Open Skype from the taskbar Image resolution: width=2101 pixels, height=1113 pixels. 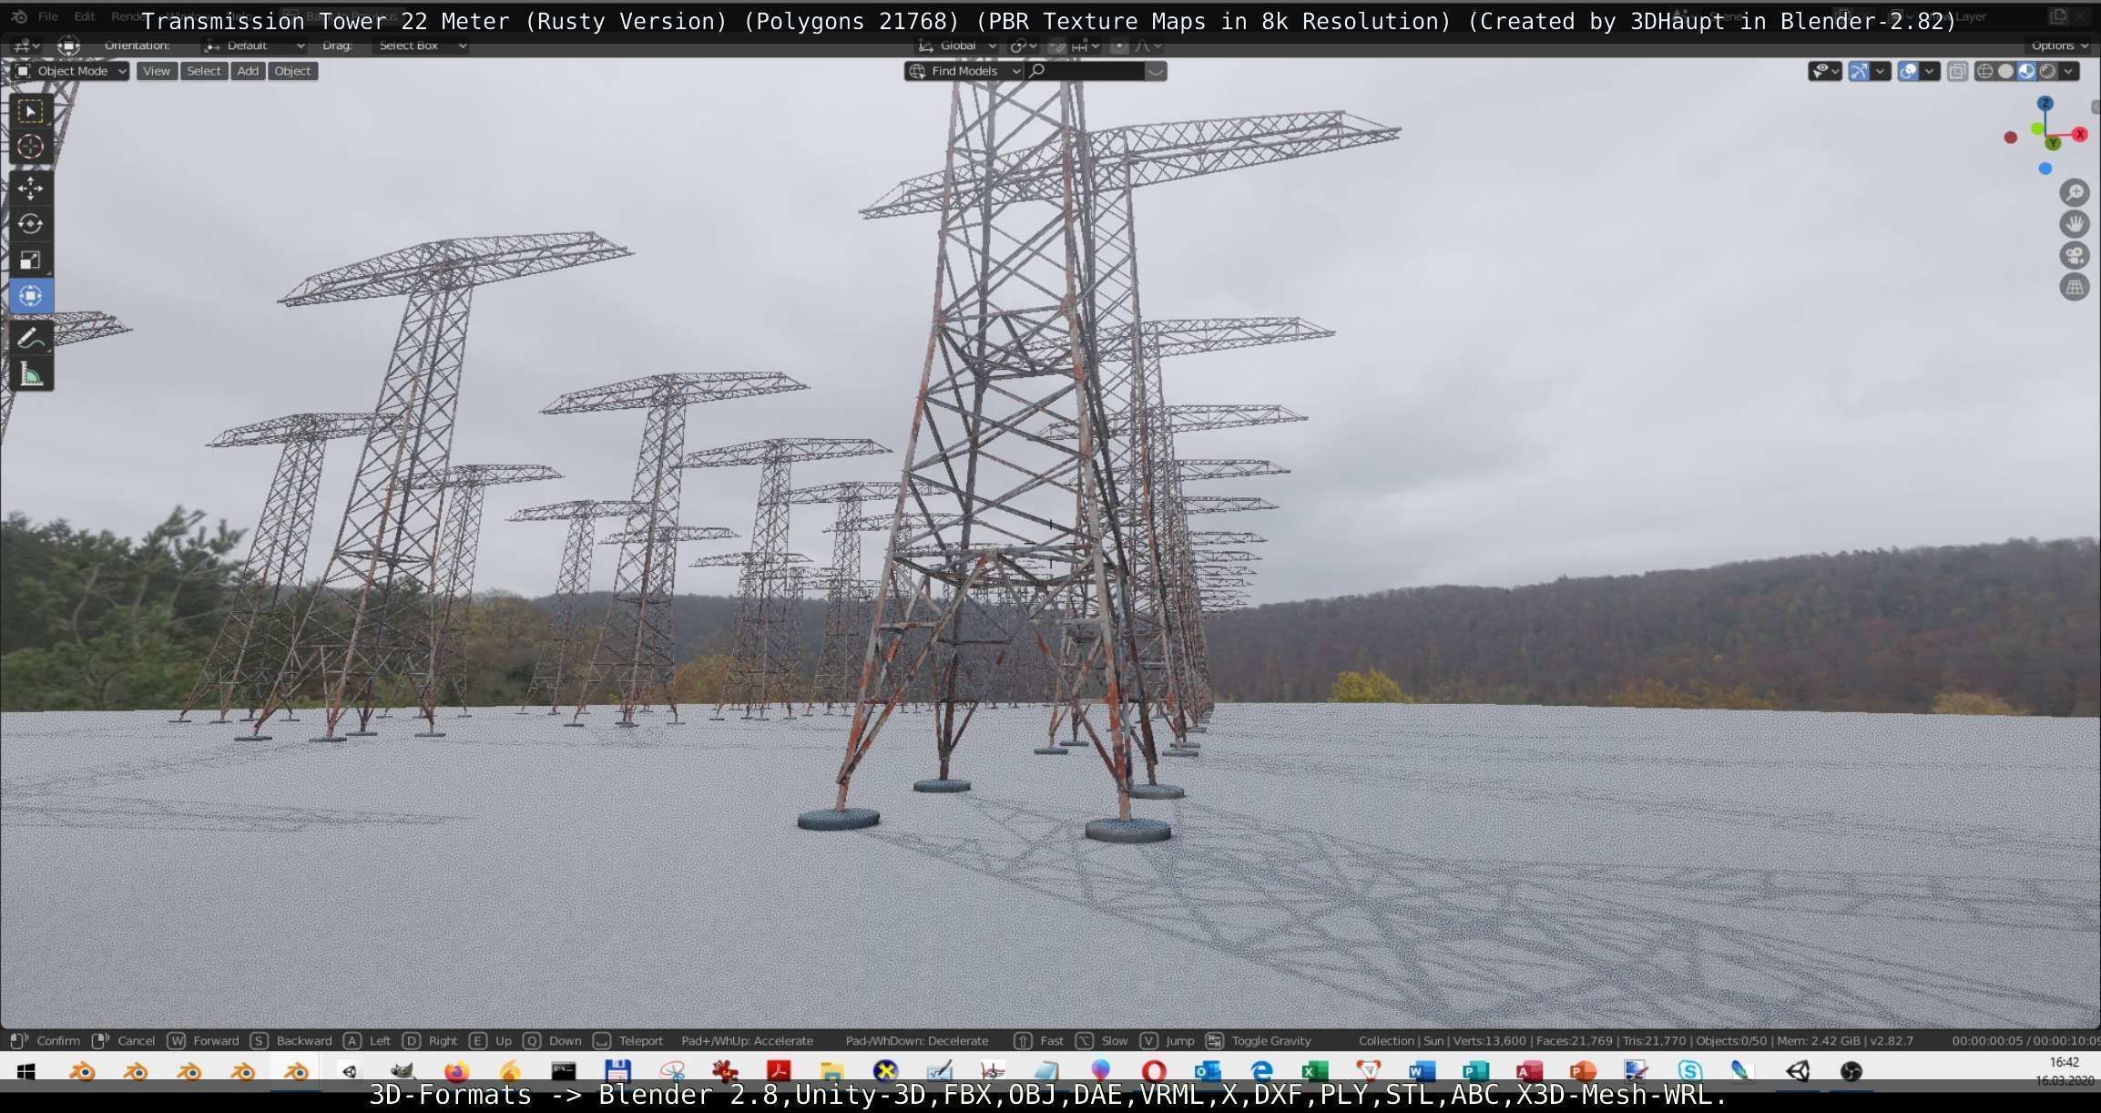pyautogui.click(x=1689, y=1071)
